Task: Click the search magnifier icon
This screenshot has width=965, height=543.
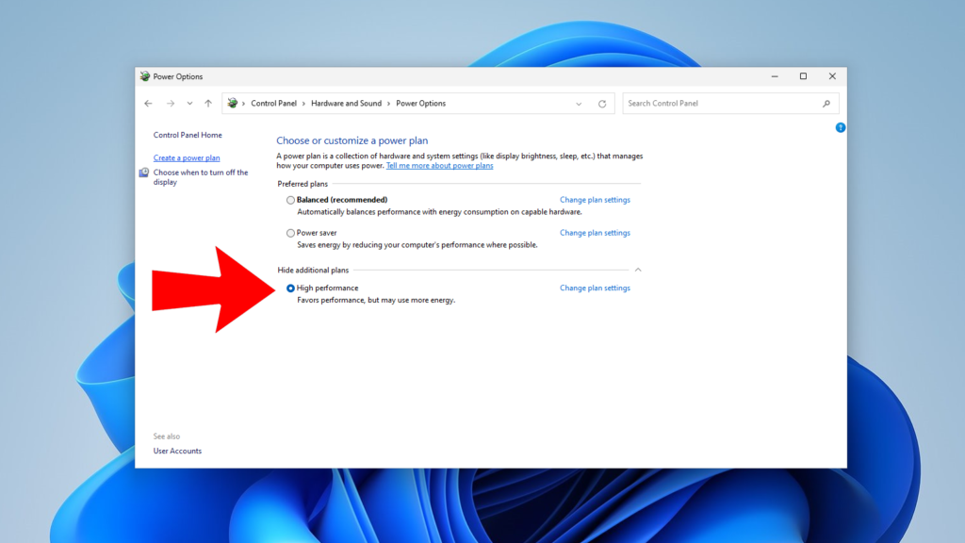Action: [826, 104]
